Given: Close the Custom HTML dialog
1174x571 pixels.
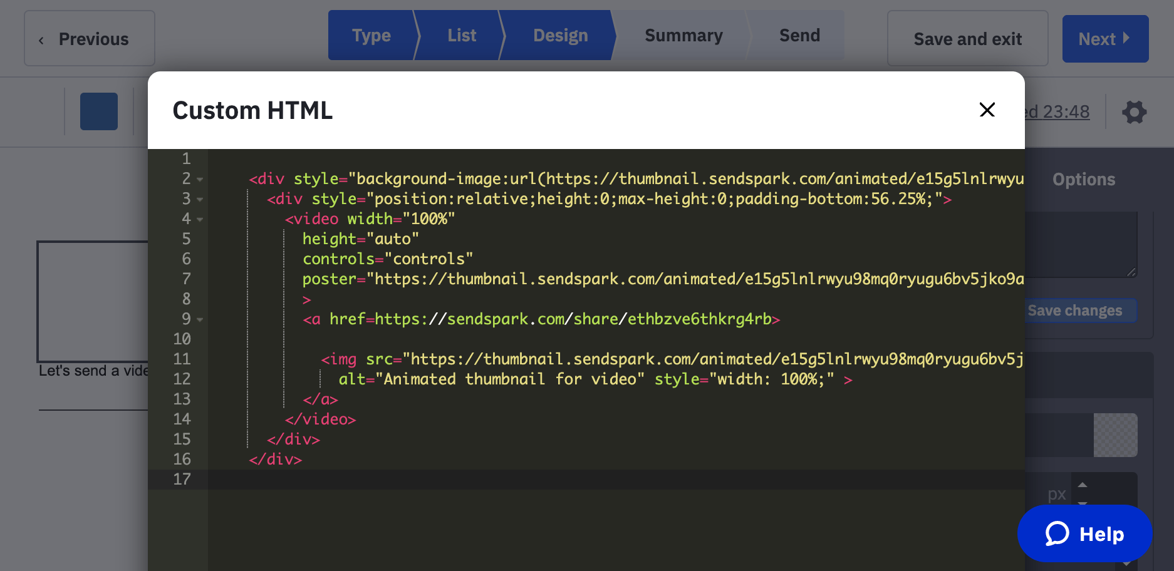Looking at the screenshot, I should 987,110.
